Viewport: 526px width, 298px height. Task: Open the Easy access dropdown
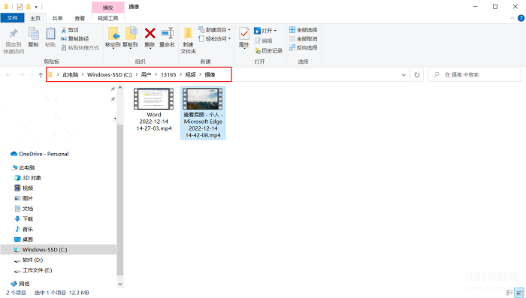click(x=215, y=39)
